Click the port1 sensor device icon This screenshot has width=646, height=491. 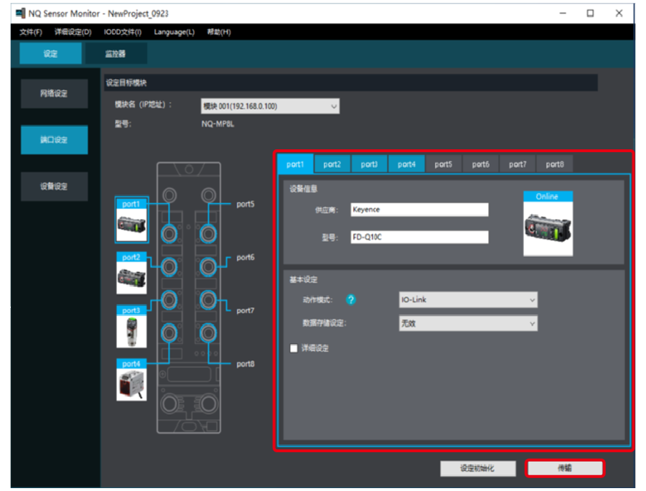(x=131, y=224)
